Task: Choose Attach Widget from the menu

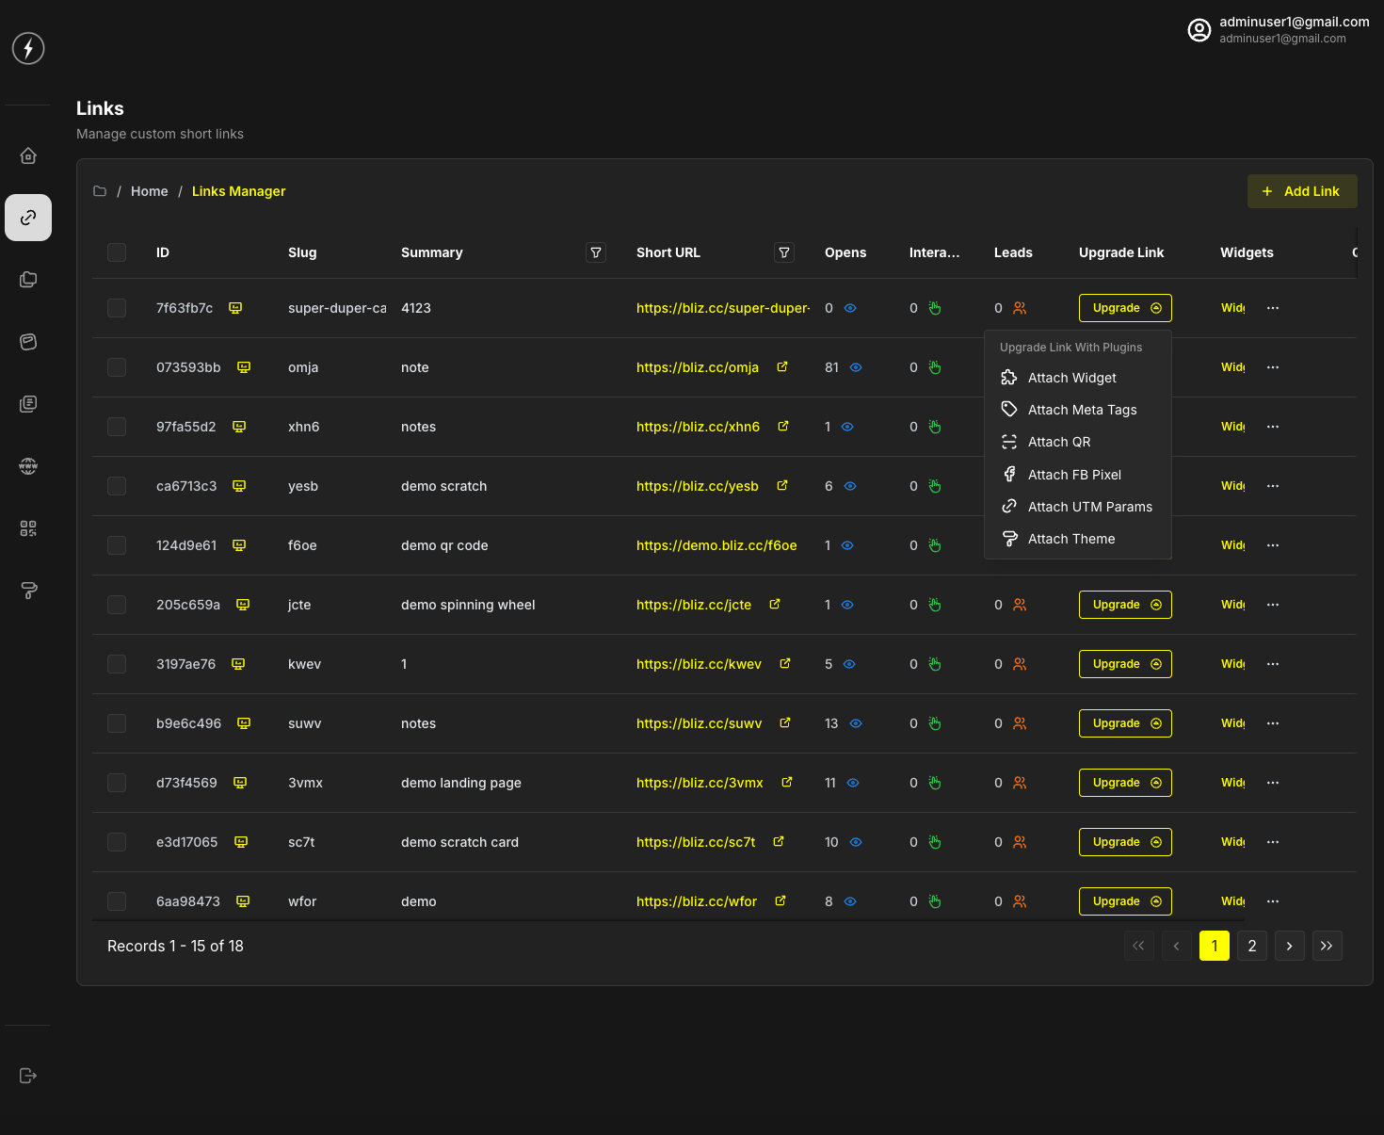Action: point(1078,378)
